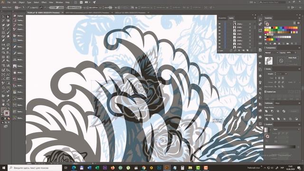Toggle visibility eye of bottom layer item
The image size is (304, 171).
tap(219, 47)
